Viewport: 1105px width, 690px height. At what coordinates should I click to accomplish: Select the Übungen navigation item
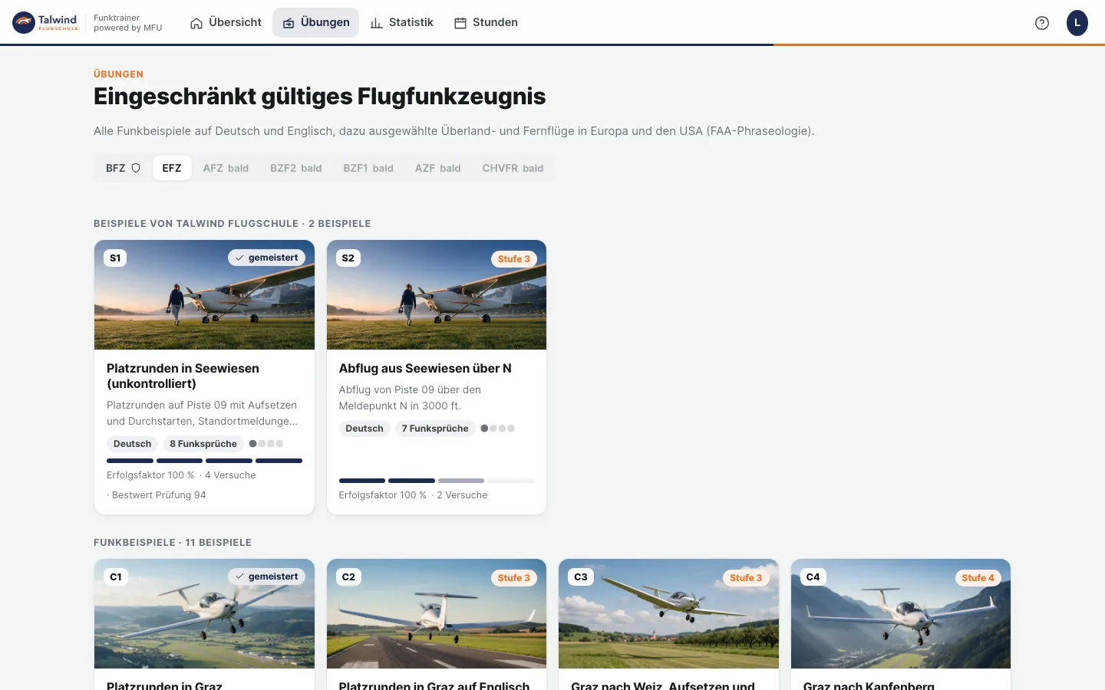coord(316,23)
